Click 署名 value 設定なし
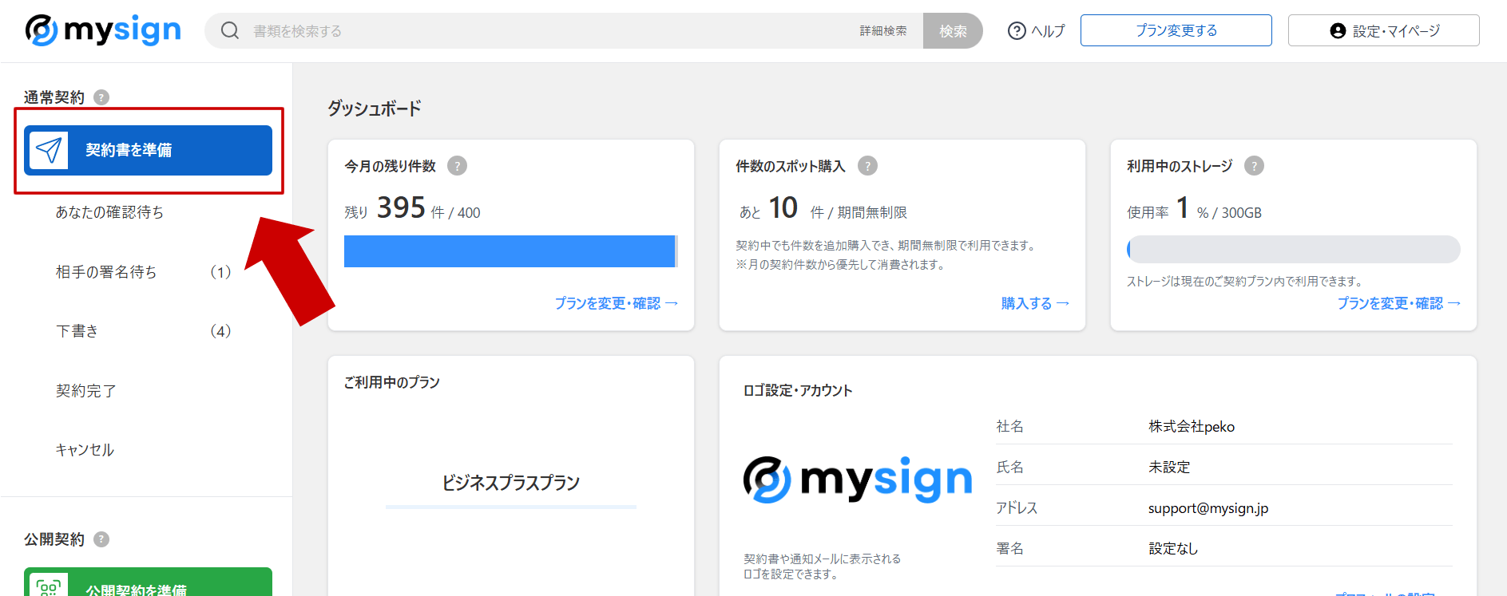Screen dimensions: 1507x596 [x=1173, y=549]
